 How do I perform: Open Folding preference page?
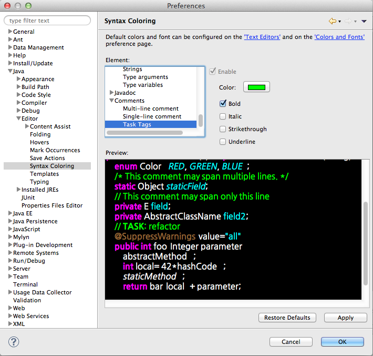pos(40,134)
